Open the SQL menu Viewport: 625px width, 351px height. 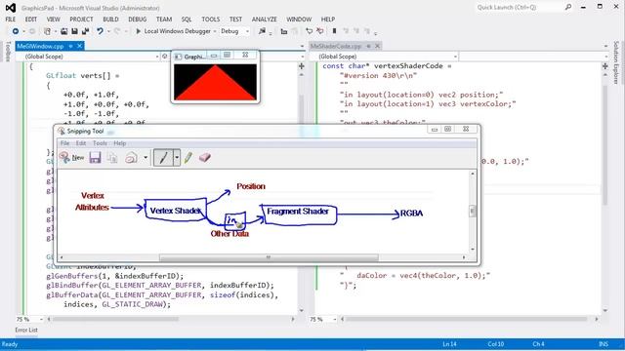pyautogui.click(x=187, y=19)
